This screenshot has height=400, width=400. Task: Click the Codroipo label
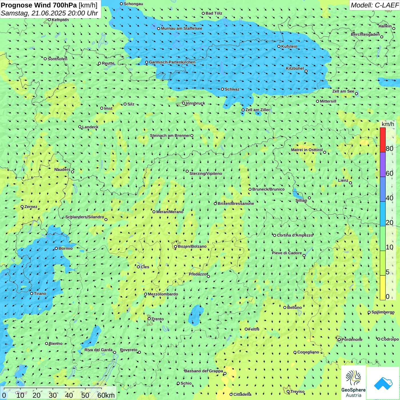[390, 339]
